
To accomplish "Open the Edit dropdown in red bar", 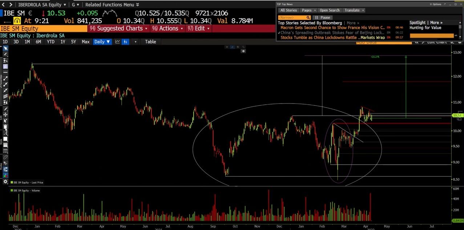I will tap(199, 28).
